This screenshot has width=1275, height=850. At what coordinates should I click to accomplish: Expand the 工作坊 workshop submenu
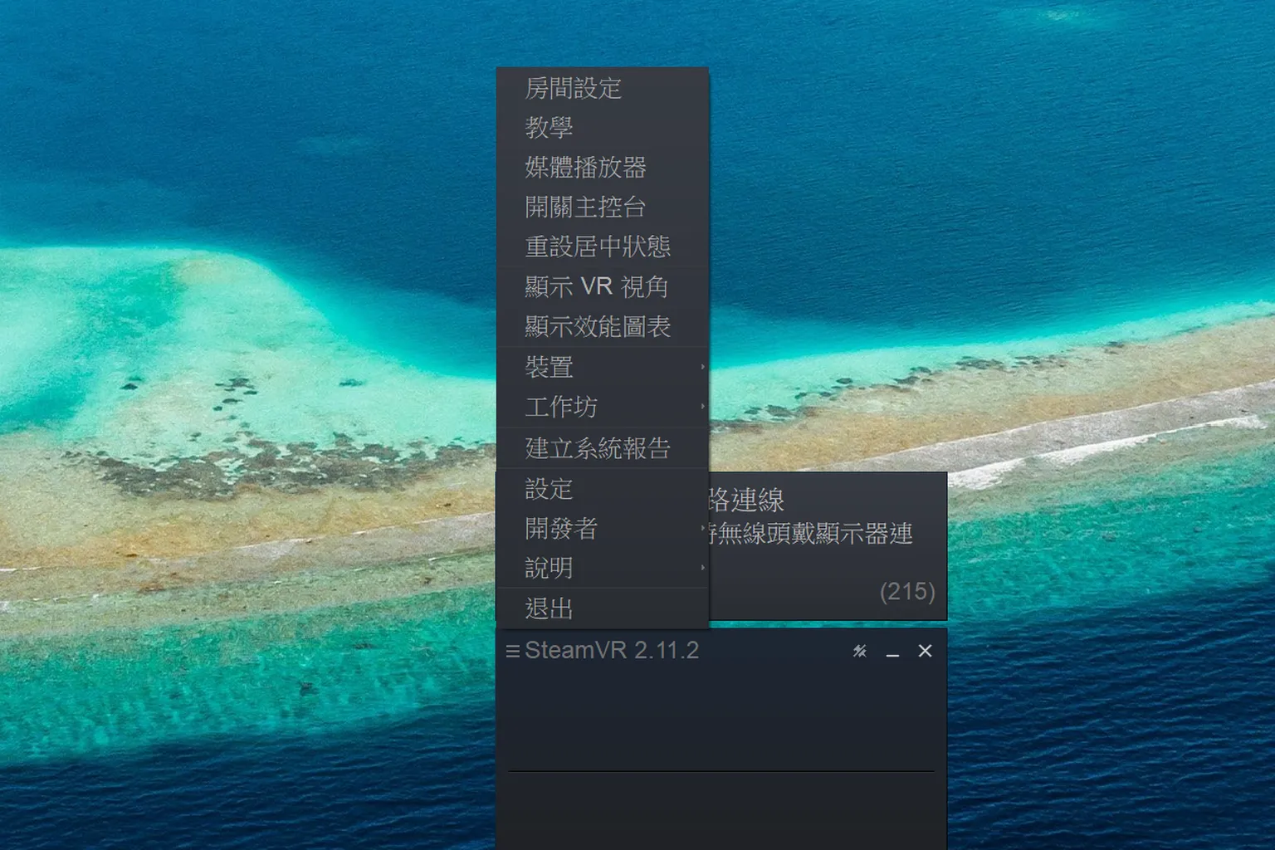(x=560, y=406)
